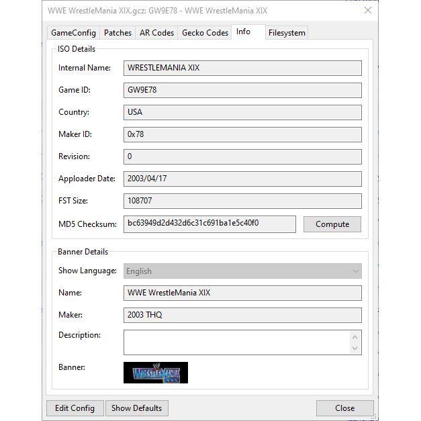Click the Maker field showing 2003 THQ
This screenshot has width=421, height=421.
(242, 315)
